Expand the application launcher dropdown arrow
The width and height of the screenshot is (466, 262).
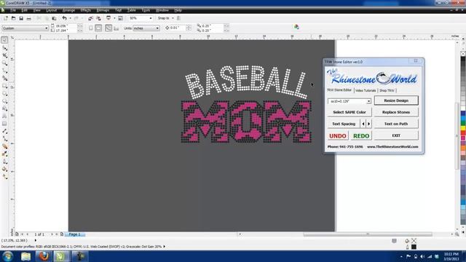114,18
